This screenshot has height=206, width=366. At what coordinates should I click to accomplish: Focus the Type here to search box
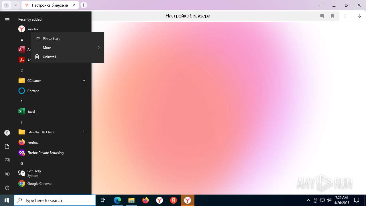[55, 200]
